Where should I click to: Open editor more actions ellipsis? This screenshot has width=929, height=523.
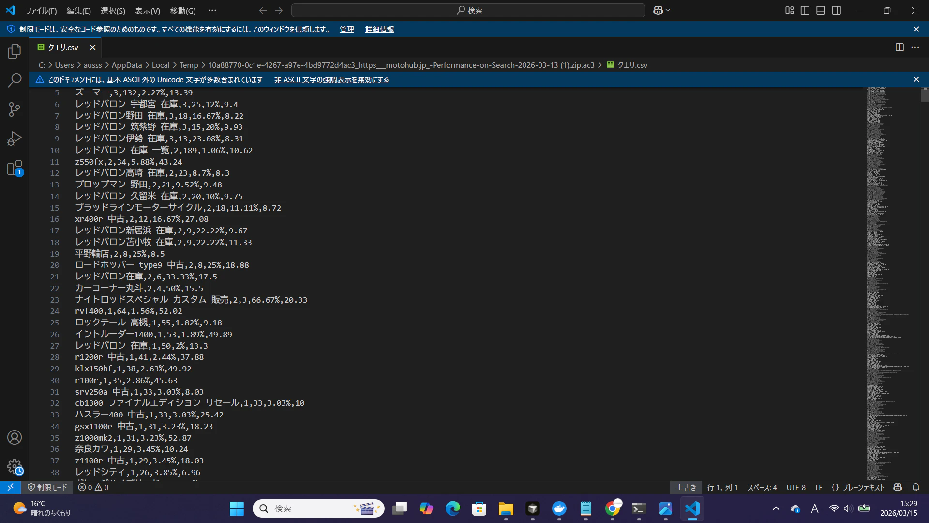pyautogui.click(x=915, y=47)
